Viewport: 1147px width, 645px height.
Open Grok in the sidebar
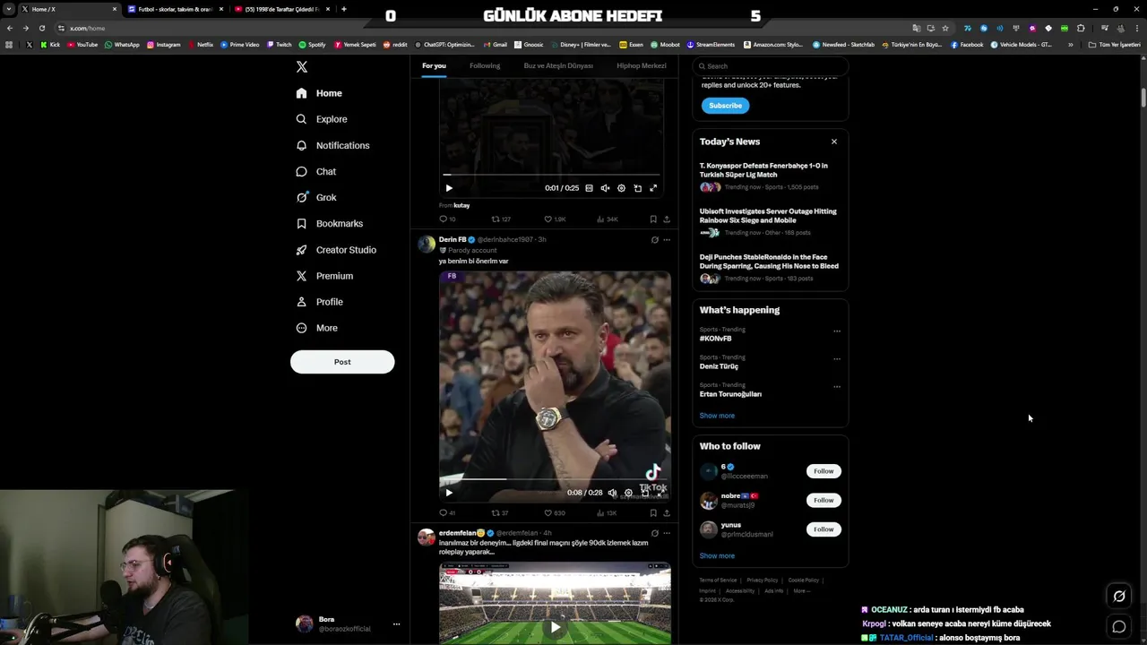[316, 197]
